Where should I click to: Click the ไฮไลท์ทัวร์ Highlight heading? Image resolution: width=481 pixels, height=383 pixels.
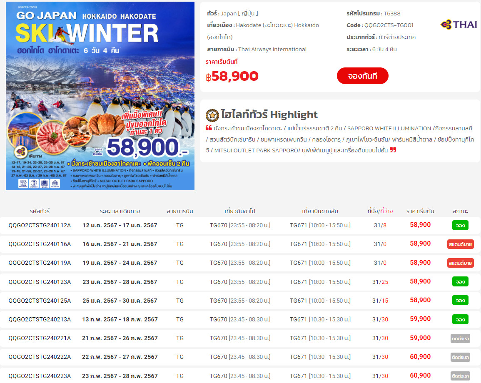[x=269, y=114]
